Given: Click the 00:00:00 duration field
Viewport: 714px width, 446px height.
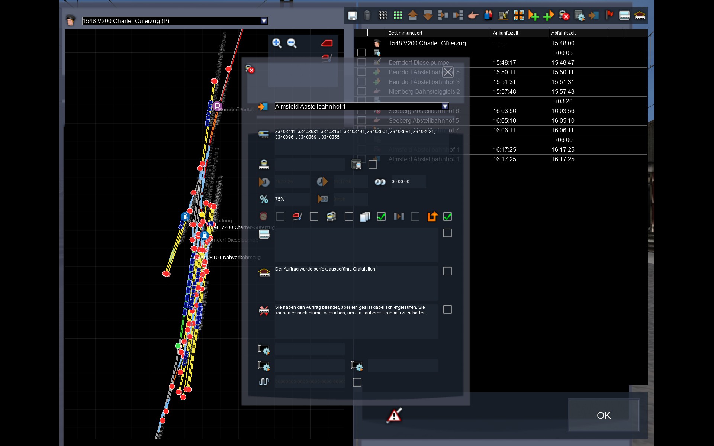Looking at the screenshot, I should point(408,182).
